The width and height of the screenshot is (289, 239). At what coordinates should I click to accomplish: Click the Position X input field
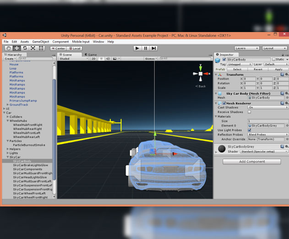tap(249, 79)
